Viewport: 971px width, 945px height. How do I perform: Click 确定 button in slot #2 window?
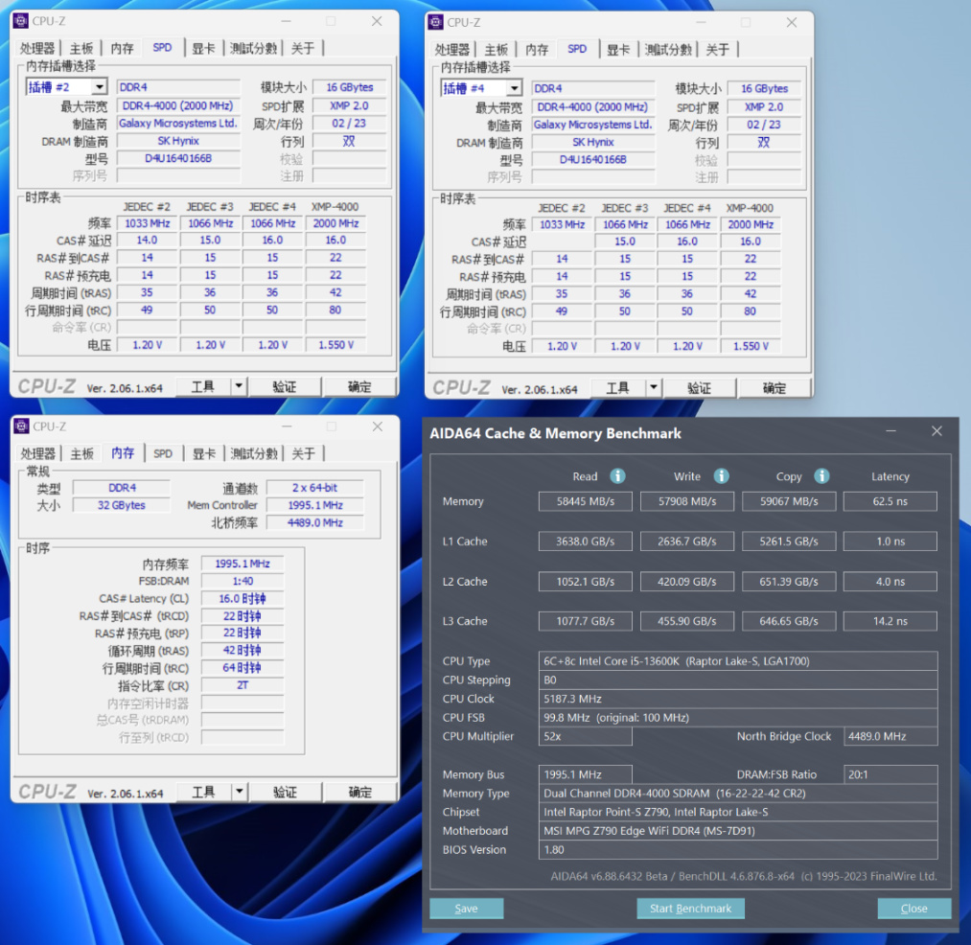(359, 386)
